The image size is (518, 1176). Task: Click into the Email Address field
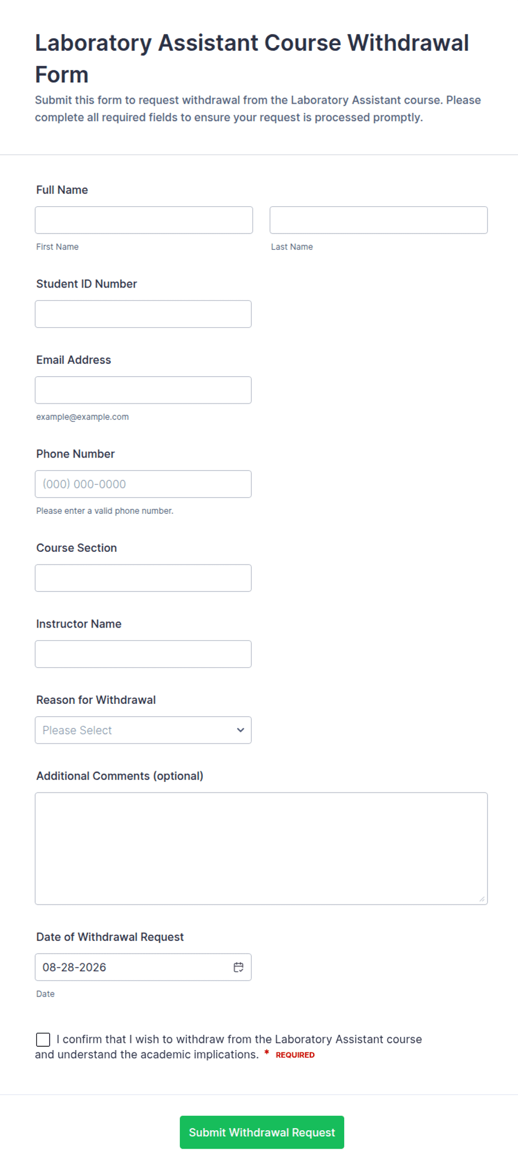(x=143, y=390)
